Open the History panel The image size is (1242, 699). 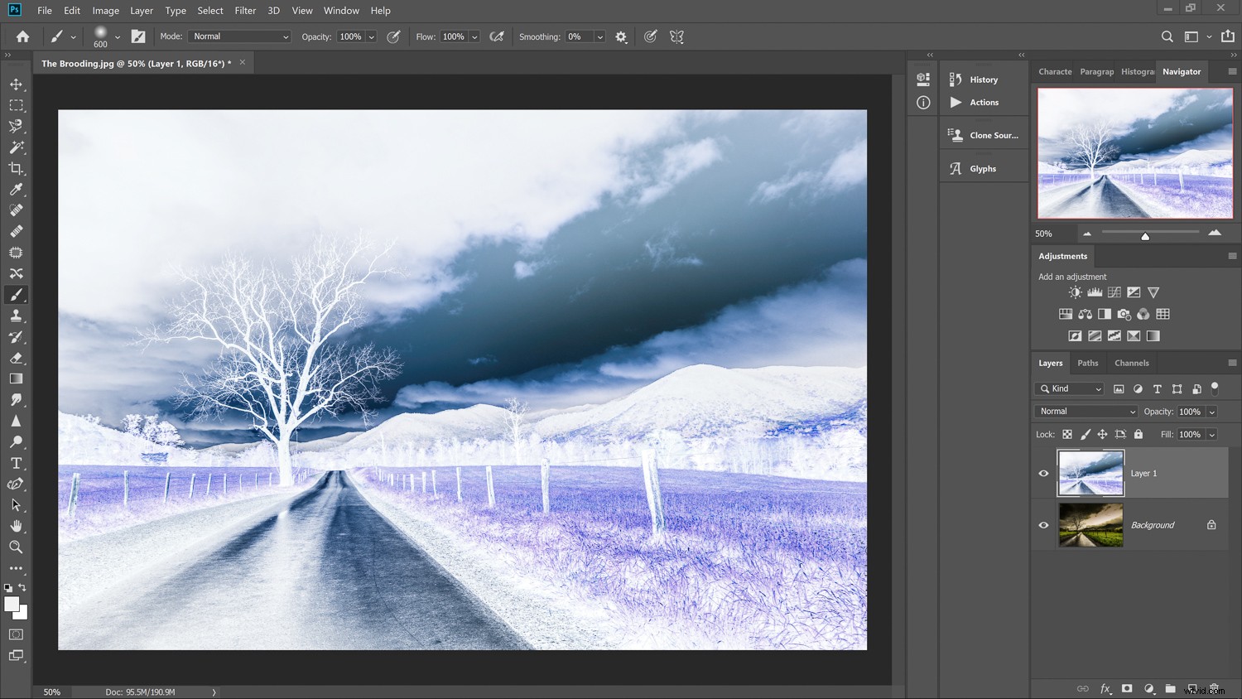983,79
